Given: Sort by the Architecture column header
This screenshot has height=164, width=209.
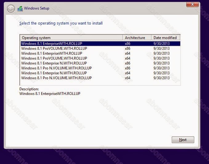Looking at the screenshot, I should pyautogui.click(x=137, y=38).
